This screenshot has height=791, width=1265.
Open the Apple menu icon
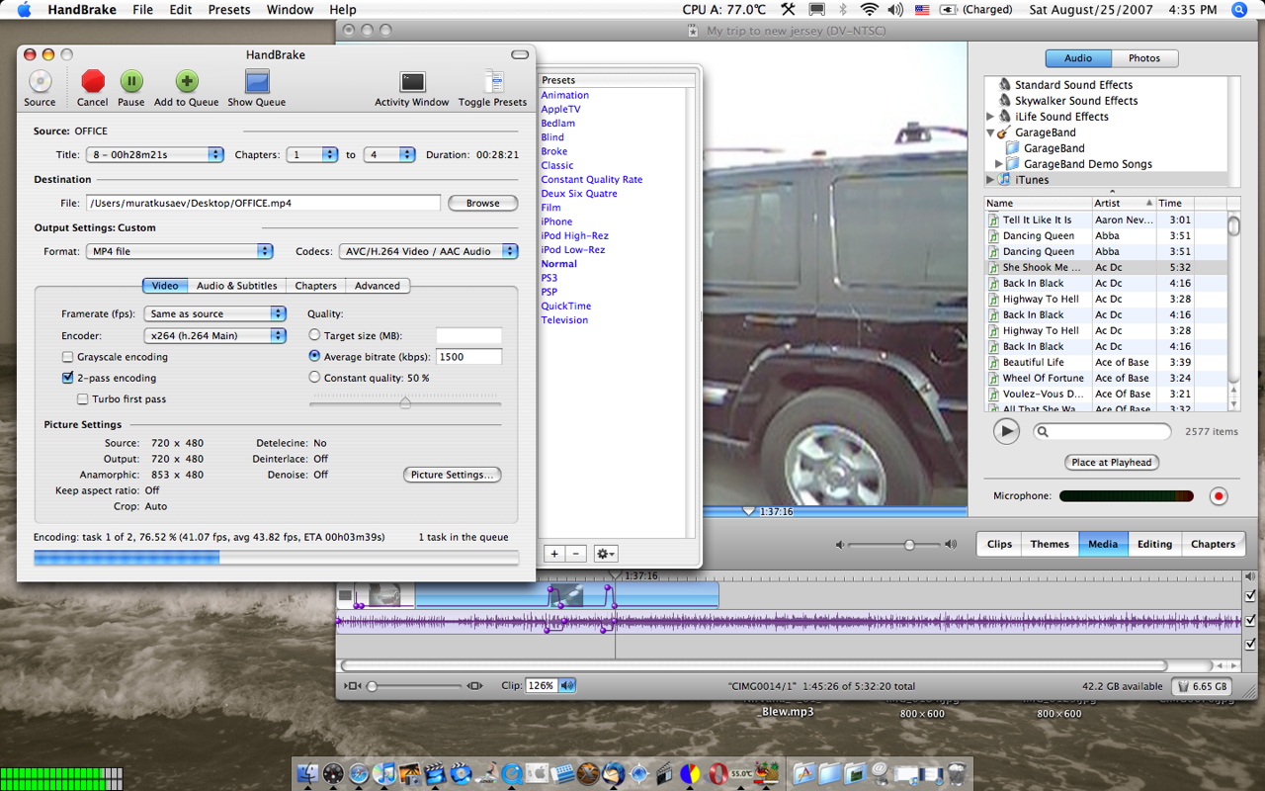(24, 10)
